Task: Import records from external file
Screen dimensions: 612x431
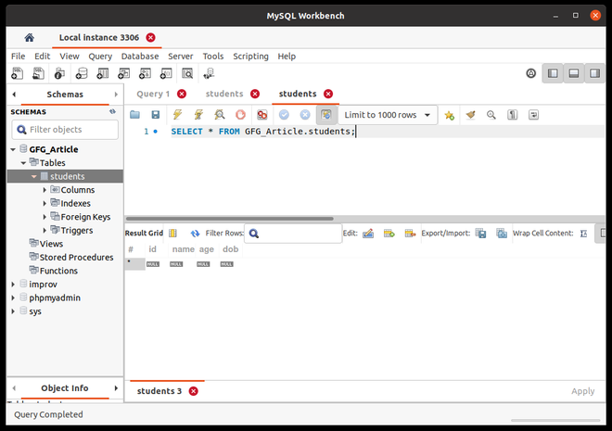Action: pos(502,234)
